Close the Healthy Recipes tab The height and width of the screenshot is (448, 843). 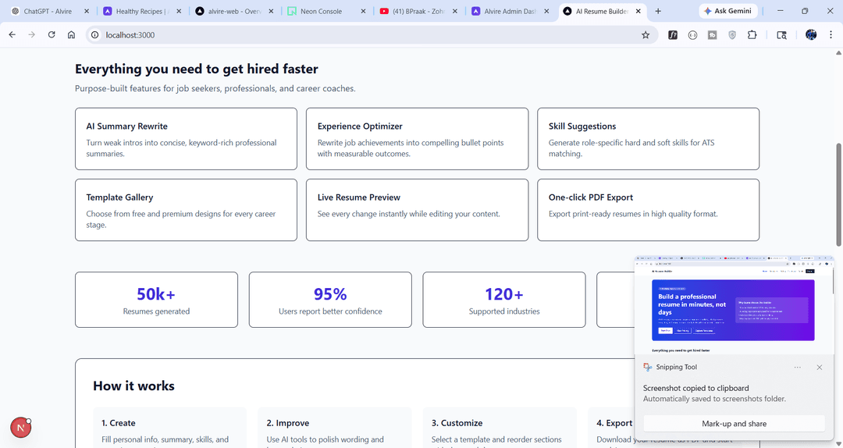click(x=179, y=11)
